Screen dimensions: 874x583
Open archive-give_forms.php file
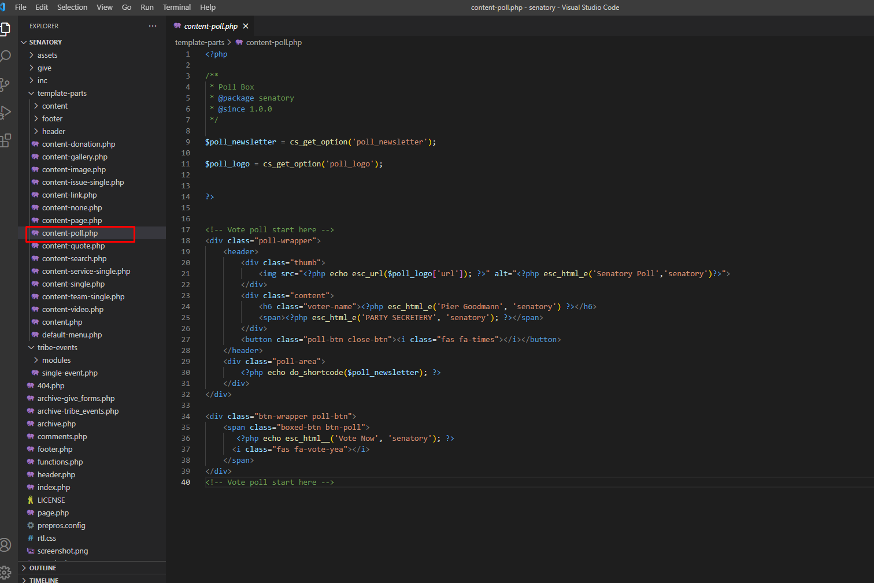coord(92,398)
